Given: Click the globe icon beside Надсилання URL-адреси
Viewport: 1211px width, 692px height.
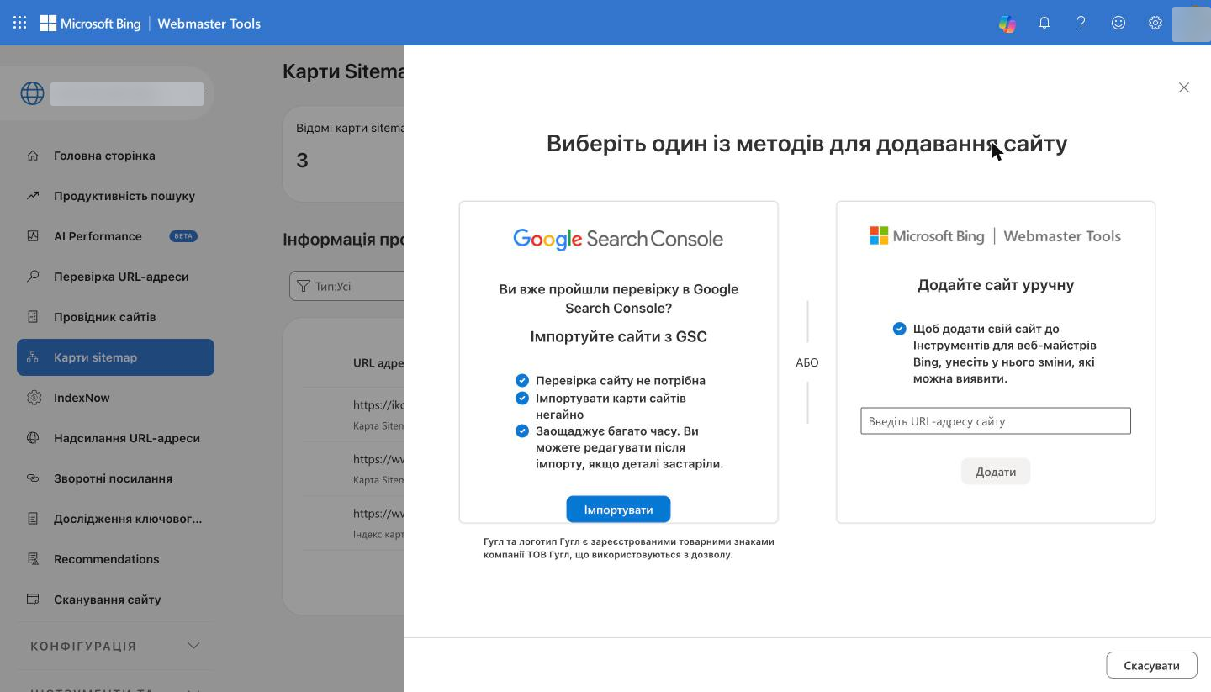Looking at the screenshot, I should pyautogui.click(x=33, y=437).
